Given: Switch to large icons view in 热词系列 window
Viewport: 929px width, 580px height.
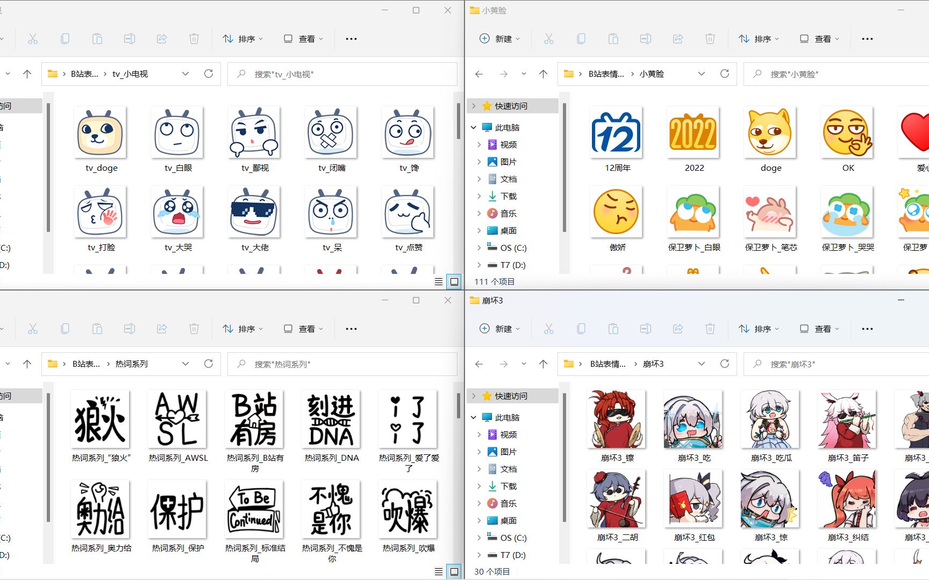Looking at the screenshot, I should (454, 571).
